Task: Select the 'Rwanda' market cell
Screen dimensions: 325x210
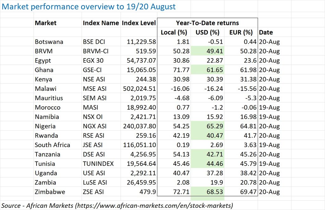Action: (x=58, y=136)
